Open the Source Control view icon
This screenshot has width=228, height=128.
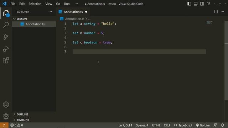pyautogui.click(x=6, y=37)
